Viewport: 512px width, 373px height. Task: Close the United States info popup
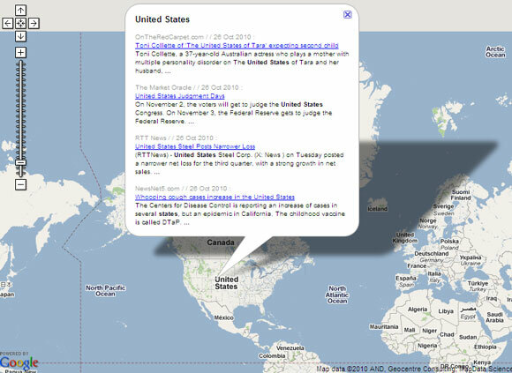348,14
